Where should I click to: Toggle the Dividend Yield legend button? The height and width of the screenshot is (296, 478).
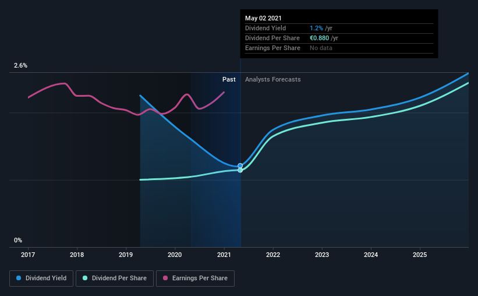(x=41, y=279)
